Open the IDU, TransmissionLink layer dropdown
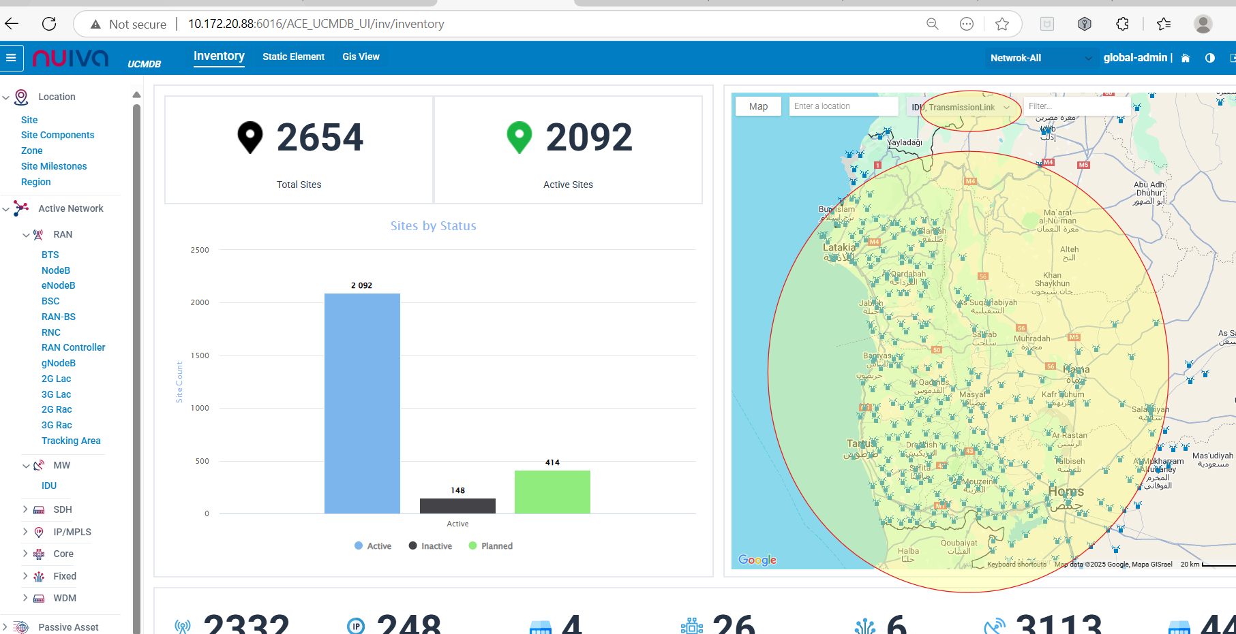Viewport: 1236px width, 634px height. (961, 107)
